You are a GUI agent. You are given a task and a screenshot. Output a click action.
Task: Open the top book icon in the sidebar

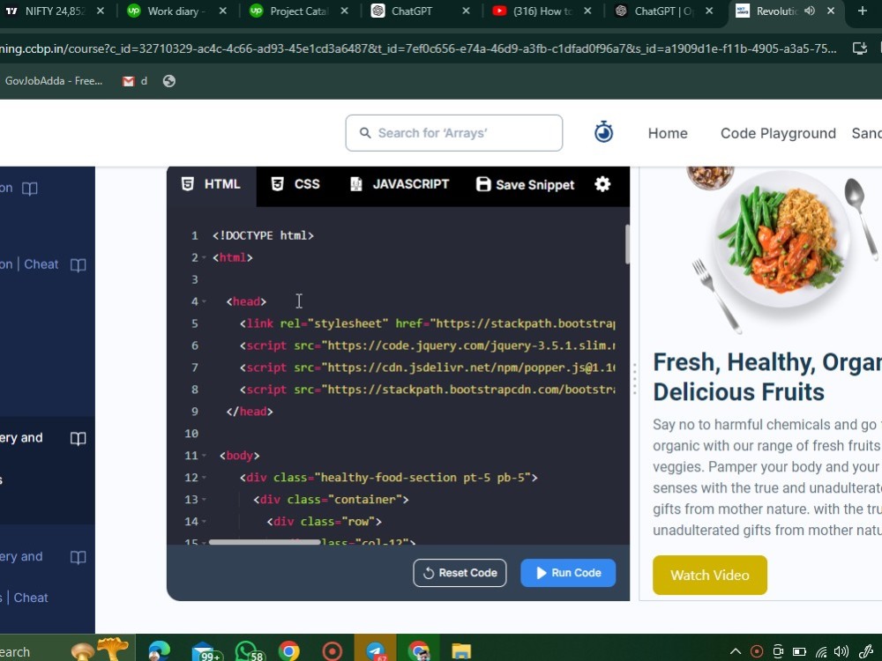(30, 189)
